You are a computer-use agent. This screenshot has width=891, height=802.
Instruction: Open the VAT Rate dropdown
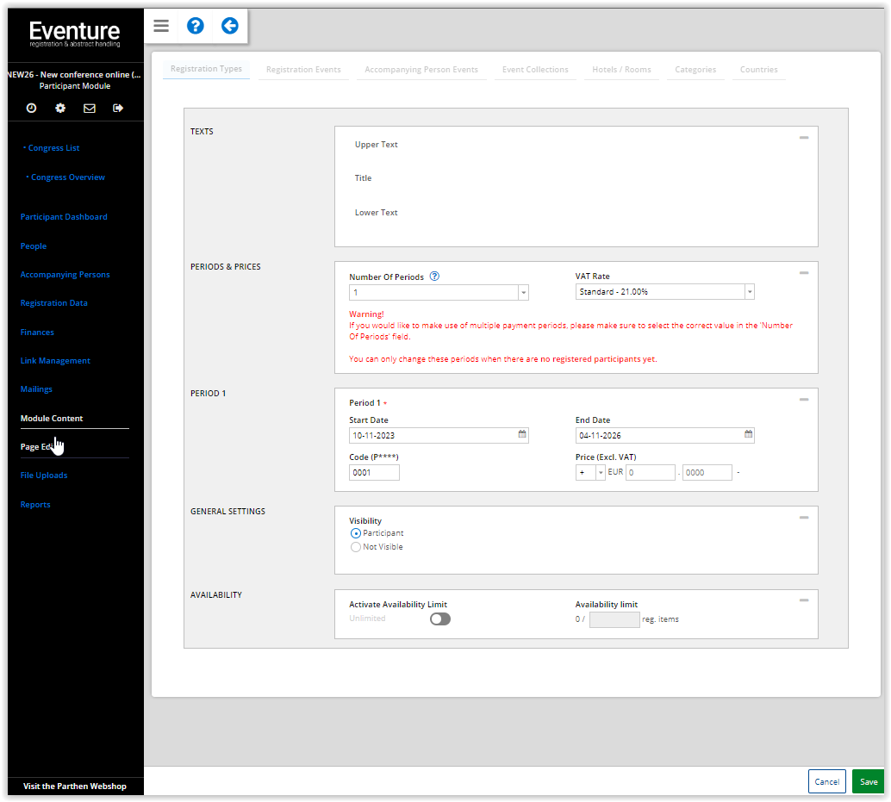coord(748,291)
